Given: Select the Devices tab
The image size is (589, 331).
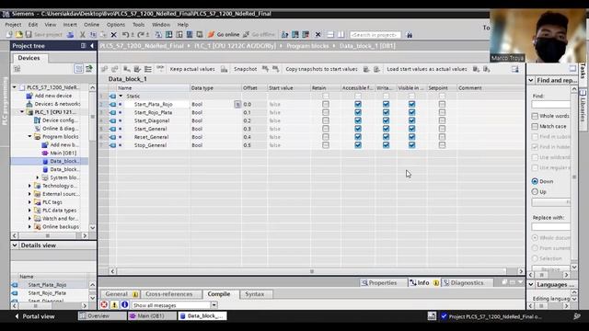Looking at the screenshot, I should pos(29,58).
